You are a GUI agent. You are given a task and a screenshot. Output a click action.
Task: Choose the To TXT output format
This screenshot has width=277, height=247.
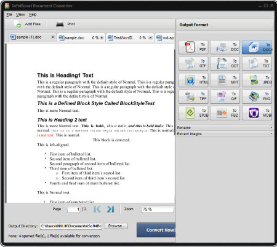[x=257, y=63]
